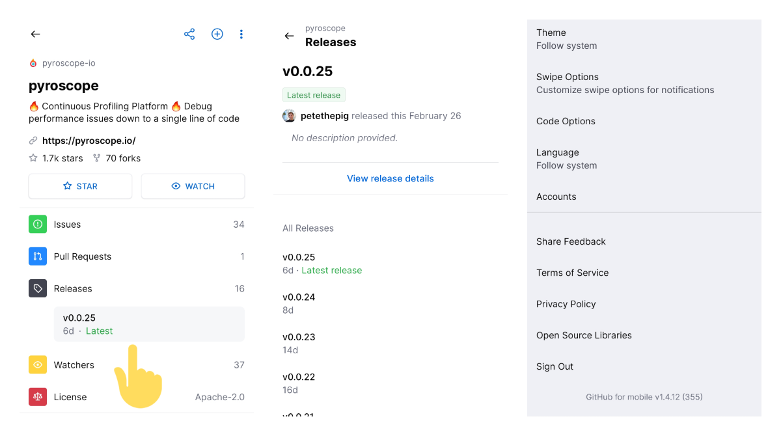Screen dimensions: 781x436
Task: Select the License scales icon
Action: click(37, 397)
